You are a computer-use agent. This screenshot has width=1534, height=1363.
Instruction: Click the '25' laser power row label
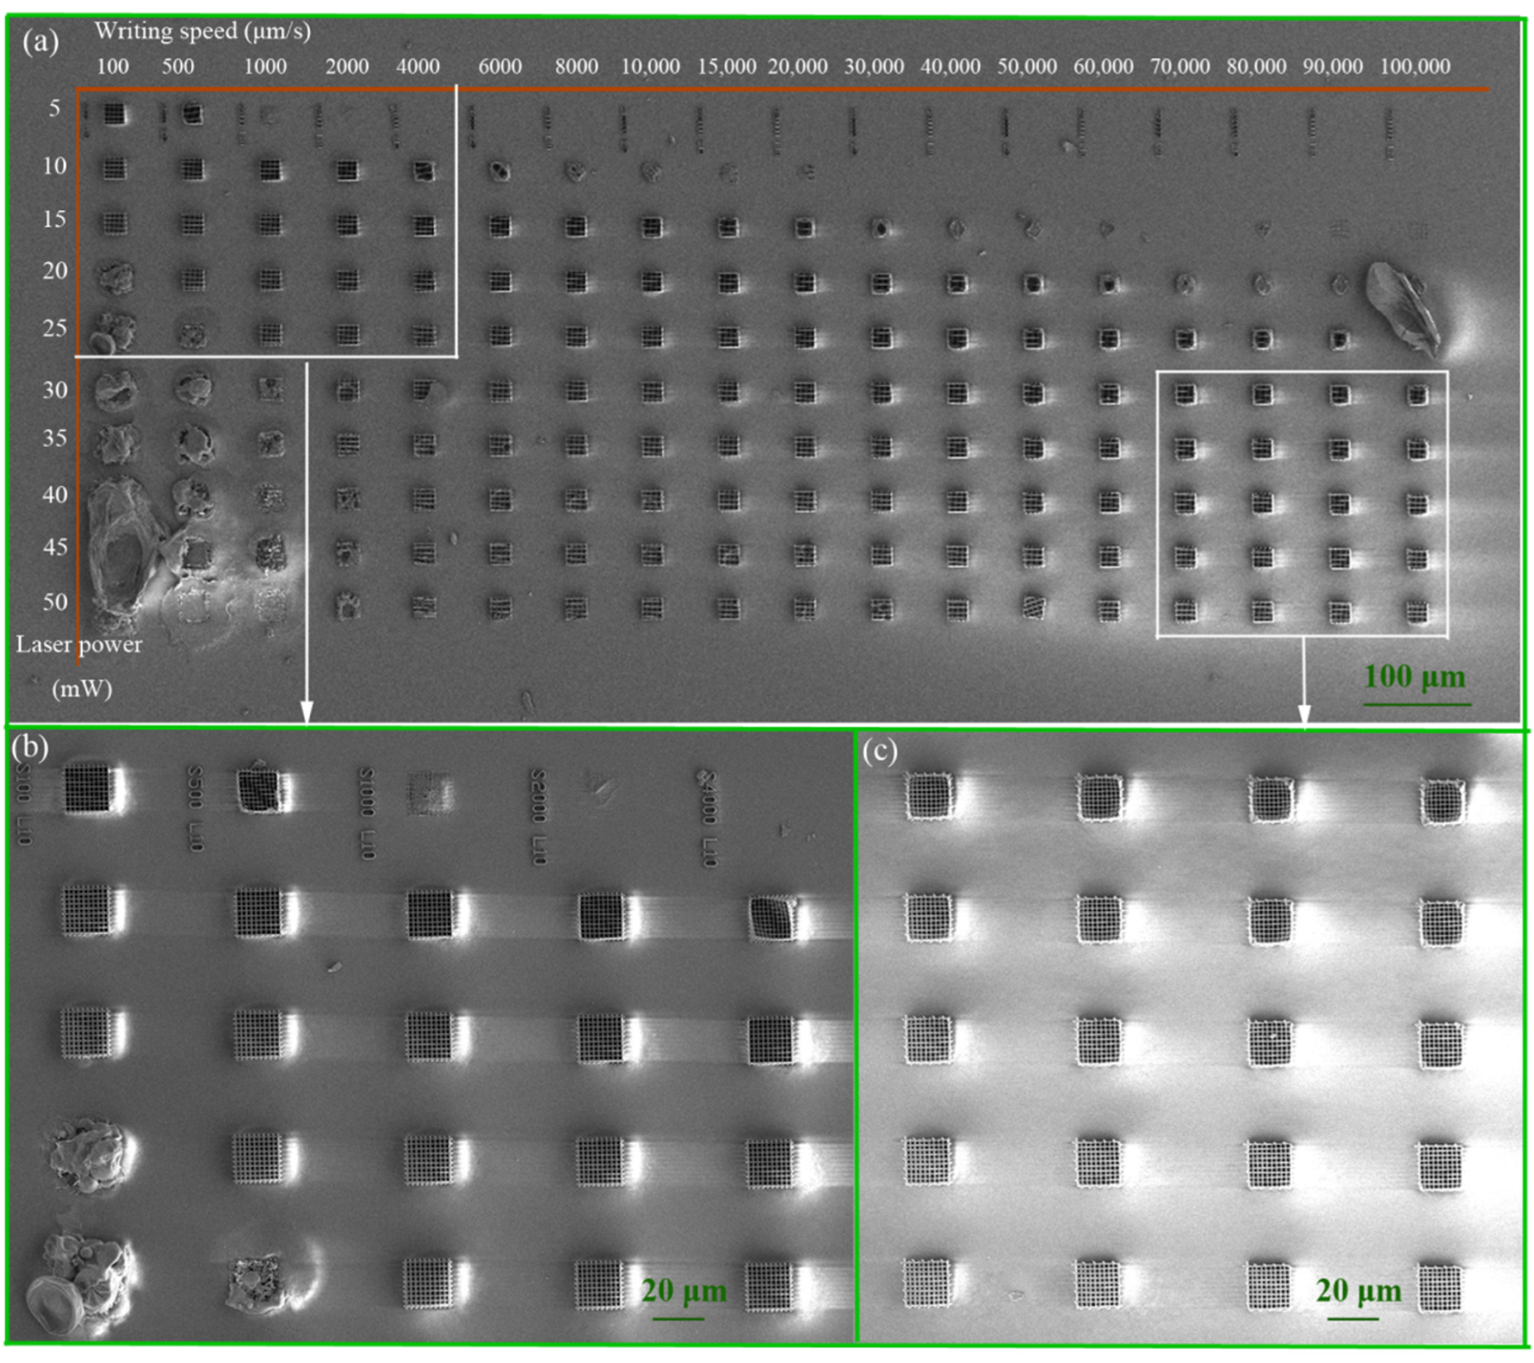click(x=54, y=328)
